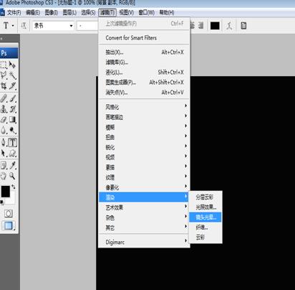Click the swap foreground/background colors arrow
295x290 pixels.
coord(14,187)
